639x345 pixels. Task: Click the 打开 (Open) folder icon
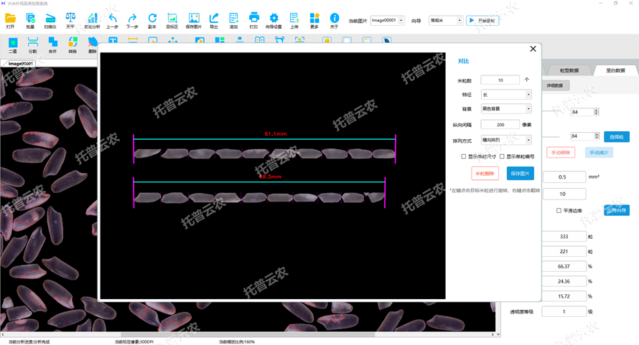[10, 19]
